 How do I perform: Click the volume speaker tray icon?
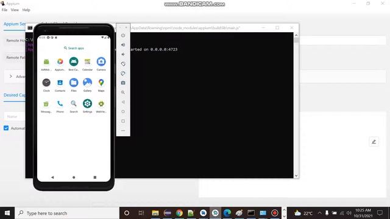click(349, 213)
